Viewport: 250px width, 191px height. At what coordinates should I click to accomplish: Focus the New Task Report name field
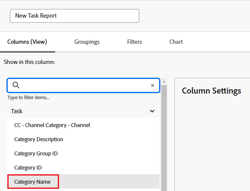(x=75, y=16)
